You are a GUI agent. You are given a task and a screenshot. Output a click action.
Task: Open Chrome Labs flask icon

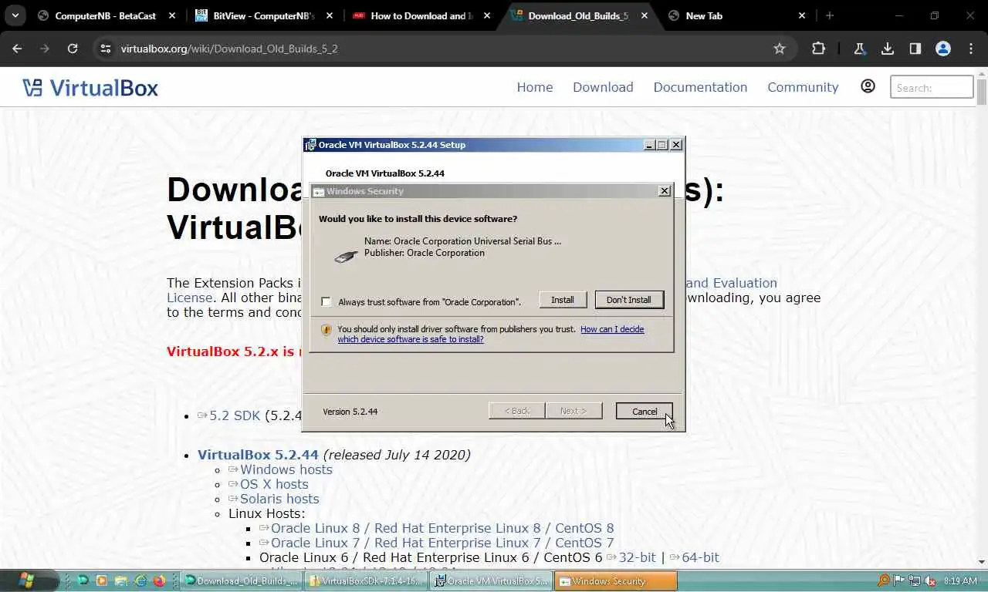(x=859, y=49)
